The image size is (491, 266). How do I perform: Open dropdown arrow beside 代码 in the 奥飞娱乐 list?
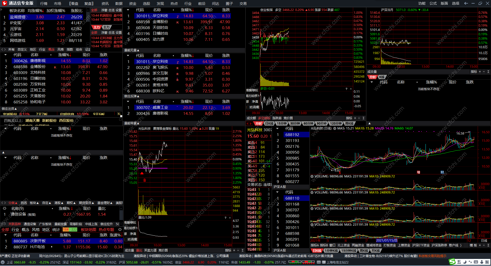[x=128, y=56]
